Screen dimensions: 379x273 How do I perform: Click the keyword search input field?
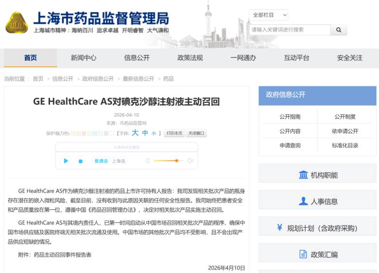[290, 30]
